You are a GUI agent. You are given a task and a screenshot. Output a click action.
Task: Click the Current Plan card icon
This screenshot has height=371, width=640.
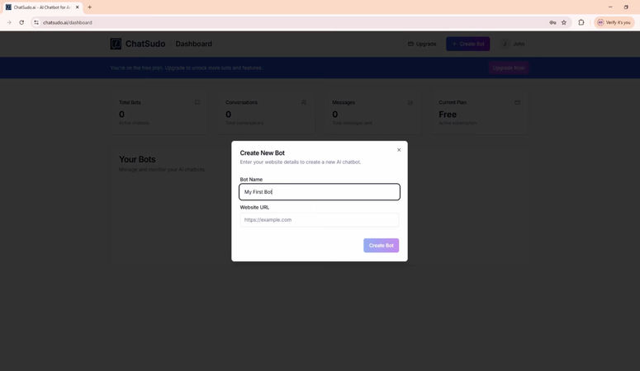point(517,102)
